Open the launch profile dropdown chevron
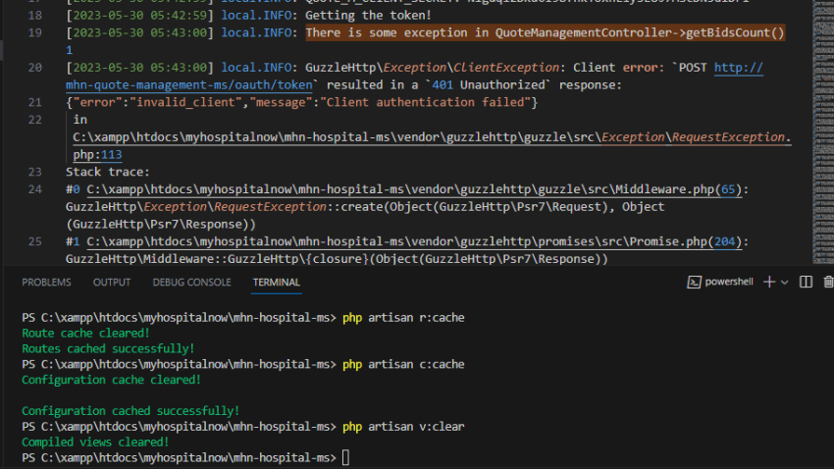The width and height of the screenshot is (834, 469). 785,282
